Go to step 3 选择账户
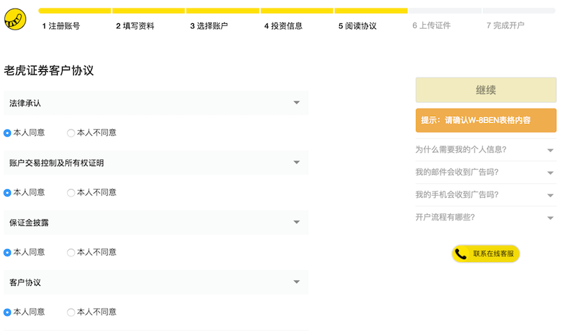The width and height of the screenshot is (564, 331). [x=209, y=26]
